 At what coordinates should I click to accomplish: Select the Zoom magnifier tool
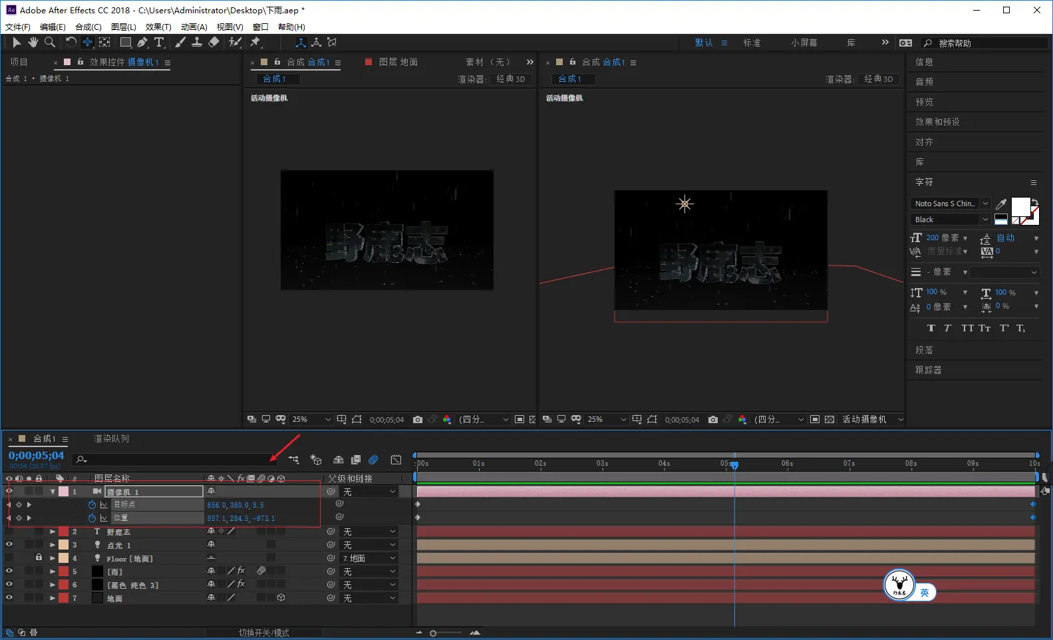pos(50,43)
